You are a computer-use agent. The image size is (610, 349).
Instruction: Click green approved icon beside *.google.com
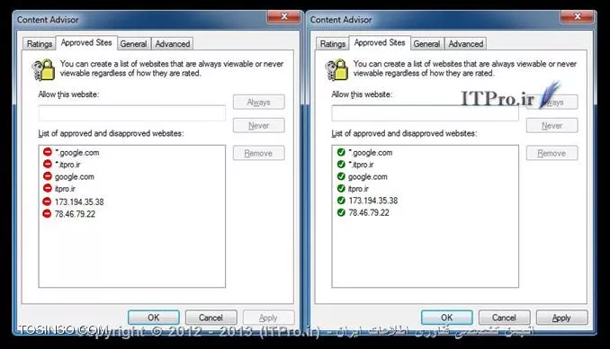pyautogui.click(x=341, y=152)
